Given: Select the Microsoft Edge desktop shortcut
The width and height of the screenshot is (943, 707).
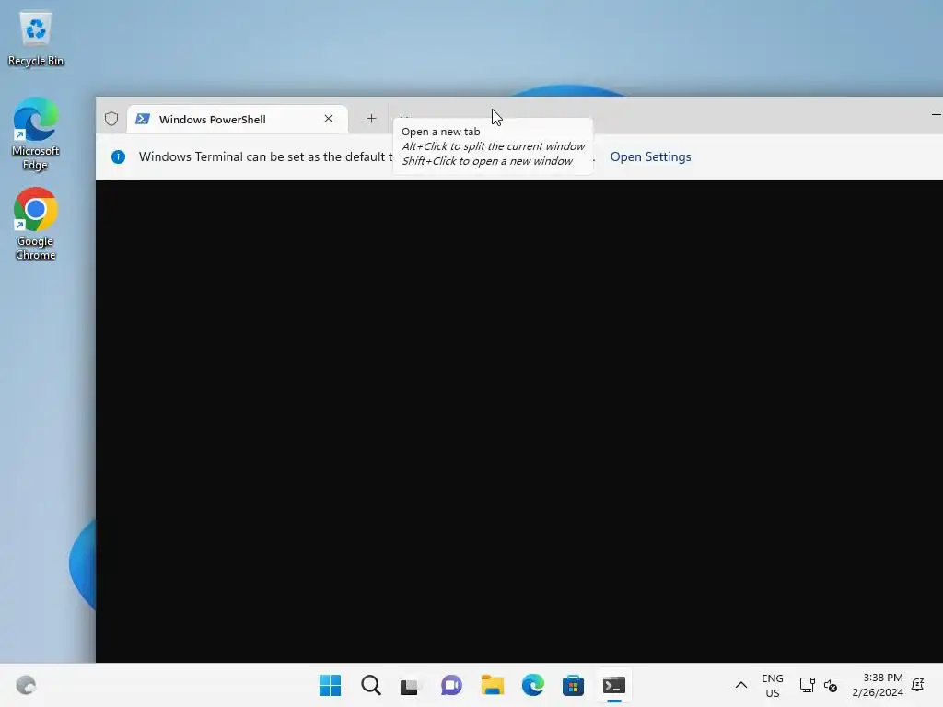Looking at the screenshot, I should 36,134.
